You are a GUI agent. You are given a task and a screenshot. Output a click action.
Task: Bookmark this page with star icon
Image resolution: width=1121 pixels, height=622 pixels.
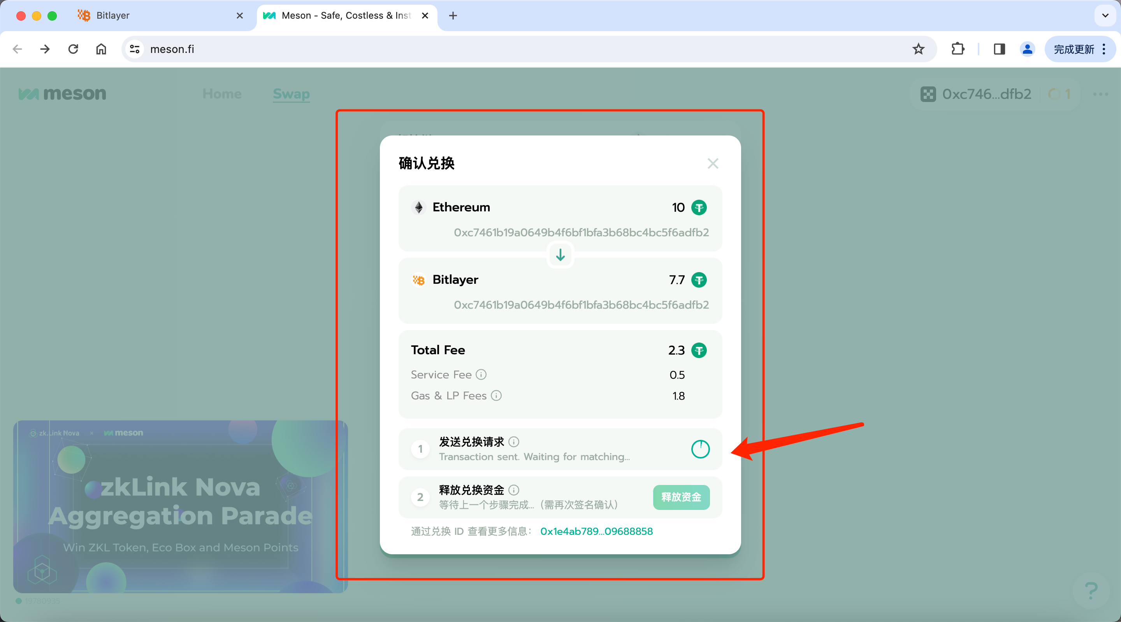pos(918,49)
